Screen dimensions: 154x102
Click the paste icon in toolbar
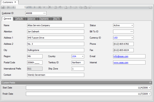tap(85, 7)
